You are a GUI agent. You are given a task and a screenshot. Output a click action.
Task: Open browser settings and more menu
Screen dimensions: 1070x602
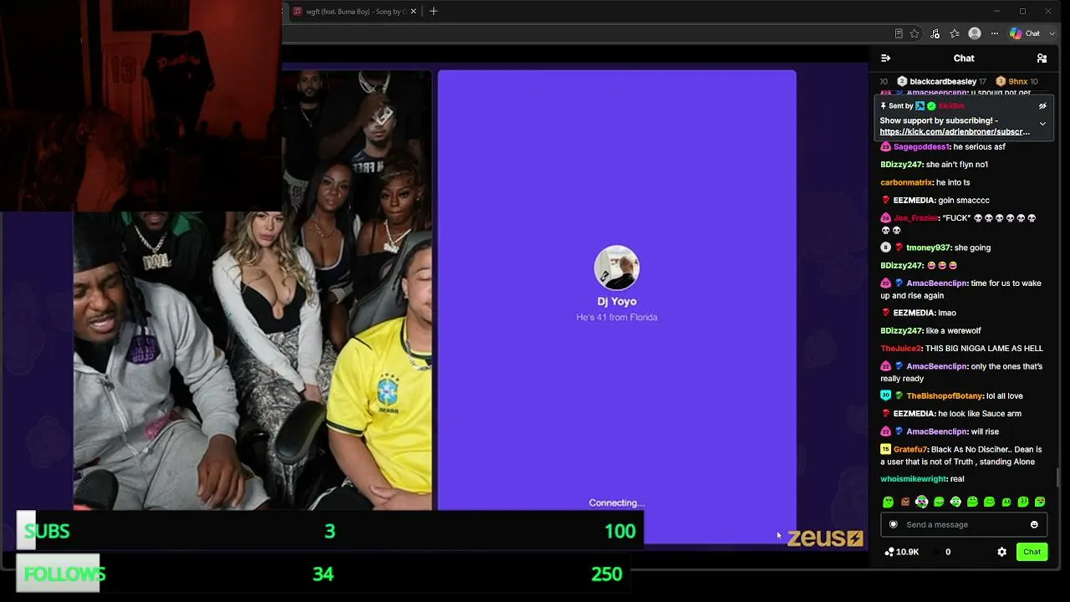995,33
